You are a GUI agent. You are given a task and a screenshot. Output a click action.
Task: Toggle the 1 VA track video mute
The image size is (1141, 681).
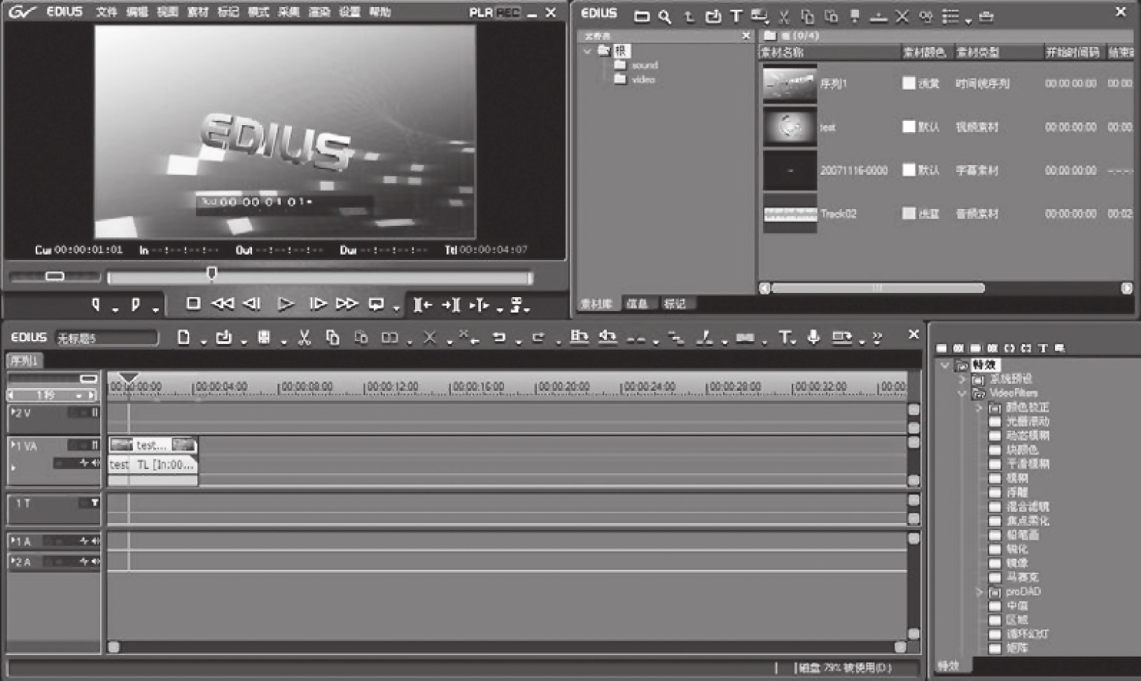(x=95, y=445)
